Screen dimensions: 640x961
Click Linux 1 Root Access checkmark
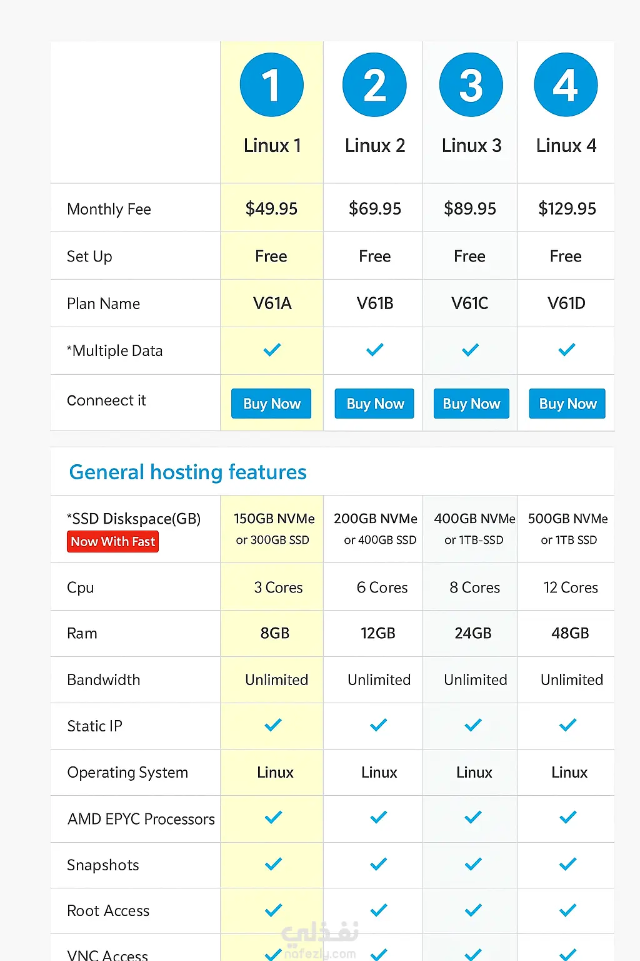coord(273,910)
